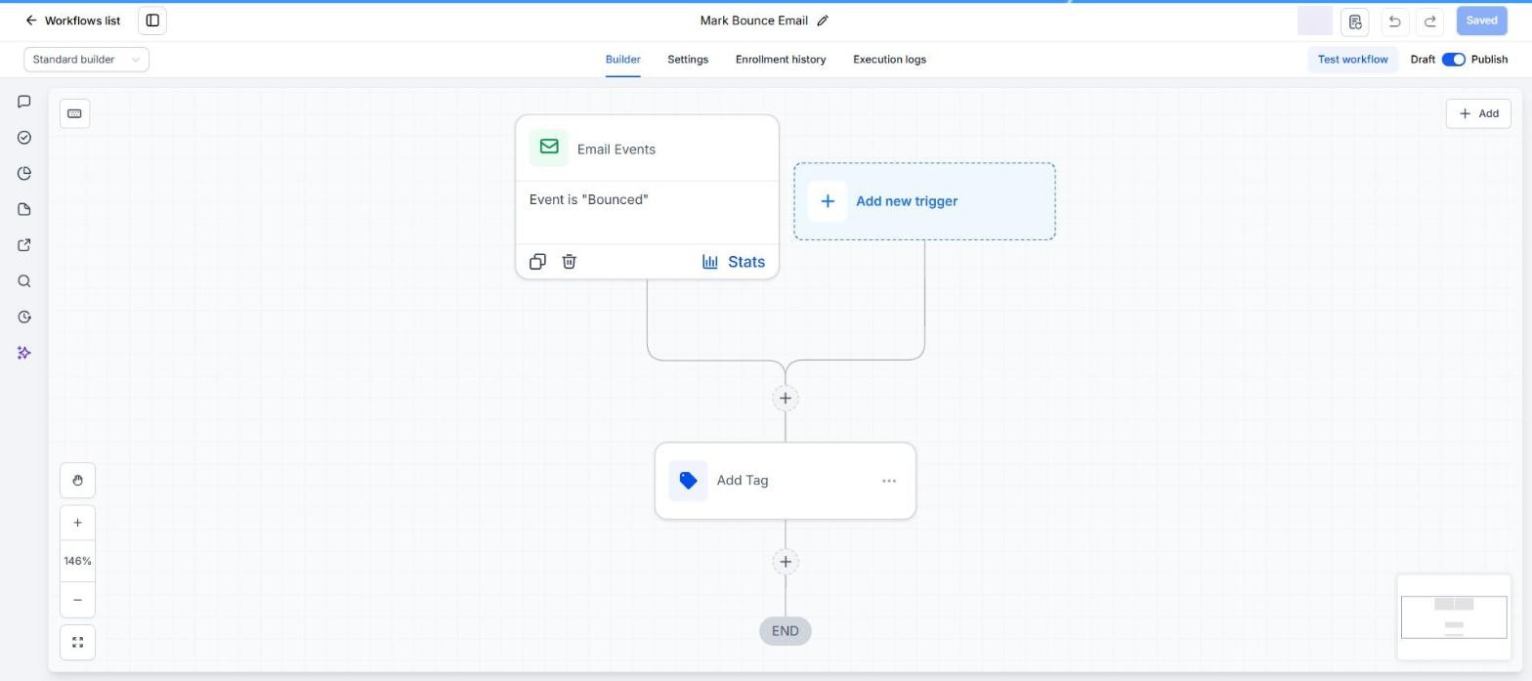Open pie chart icon in sidebar
The image size is (1532, 681).
24,174
